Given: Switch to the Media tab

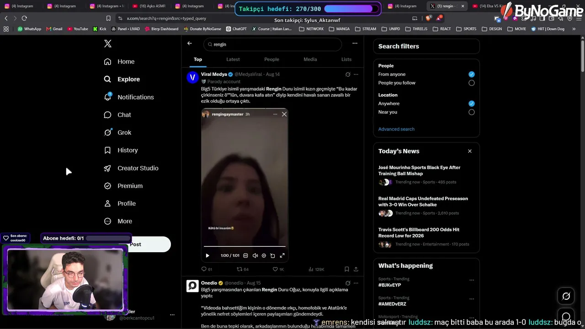Looking at the screenshot, I should coord(310,59).
